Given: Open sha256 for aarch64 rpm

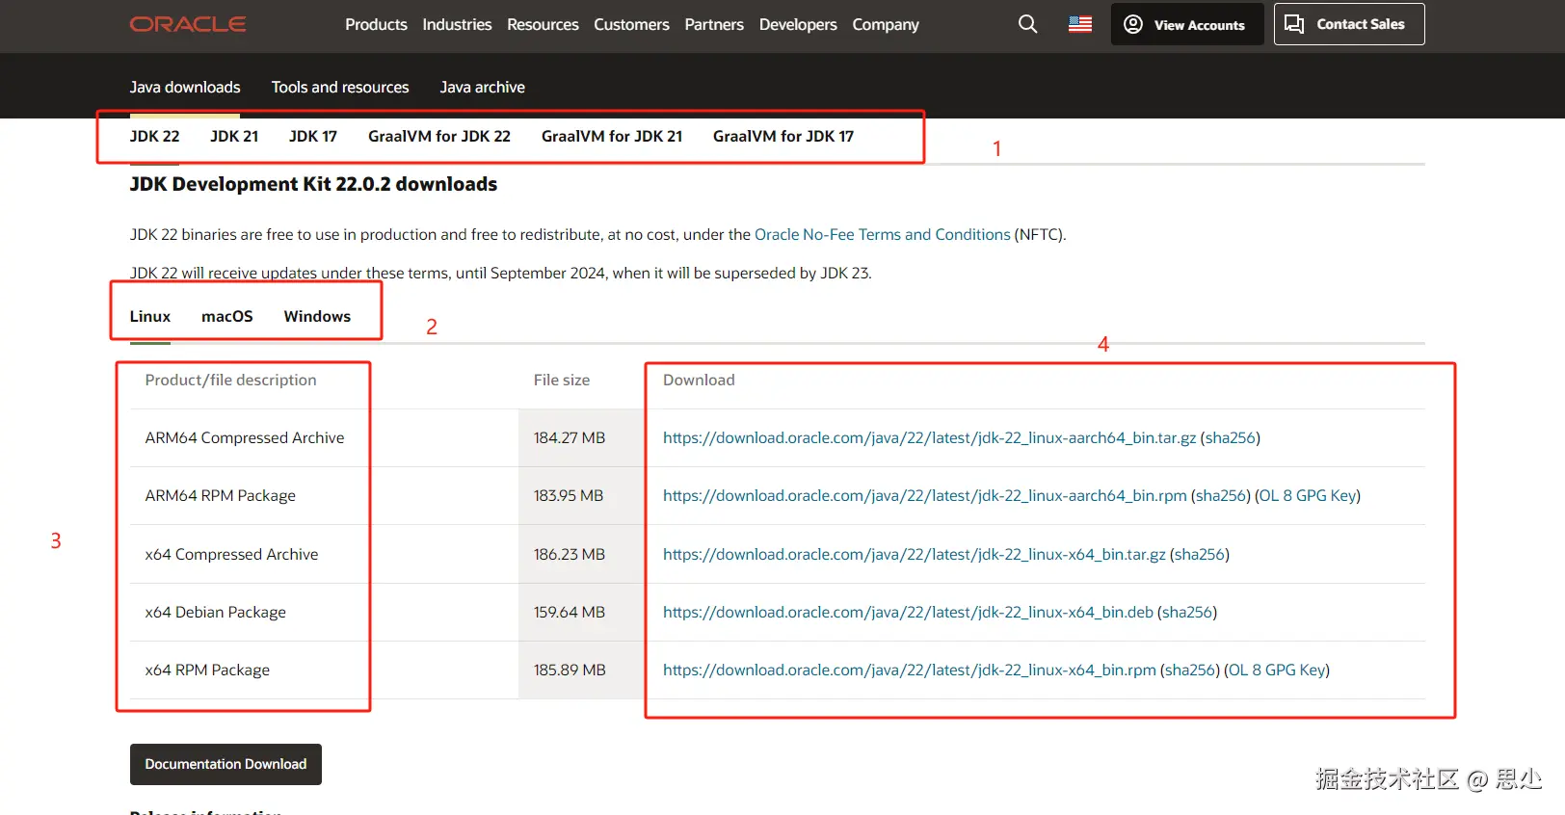Looking at the screenshot, I should [x=1221, y=495].
